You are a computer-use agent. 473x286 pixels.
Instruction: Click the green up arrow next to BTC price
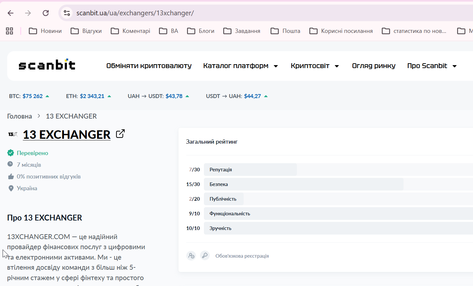[x=47, y=96]
